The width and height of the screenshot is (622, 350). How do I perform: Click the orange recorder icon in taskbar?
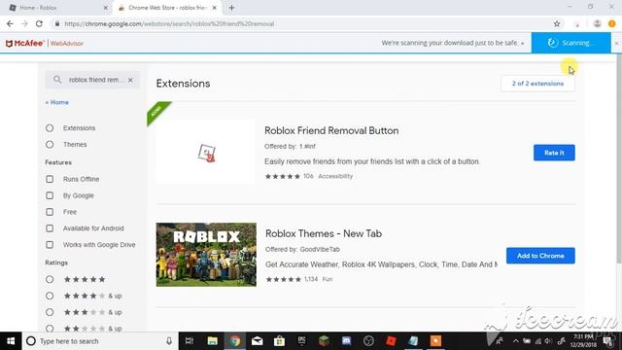[435, 341]
